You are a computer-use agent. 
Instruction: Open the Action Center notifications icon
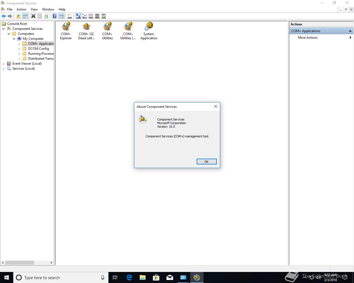[345, 277]
